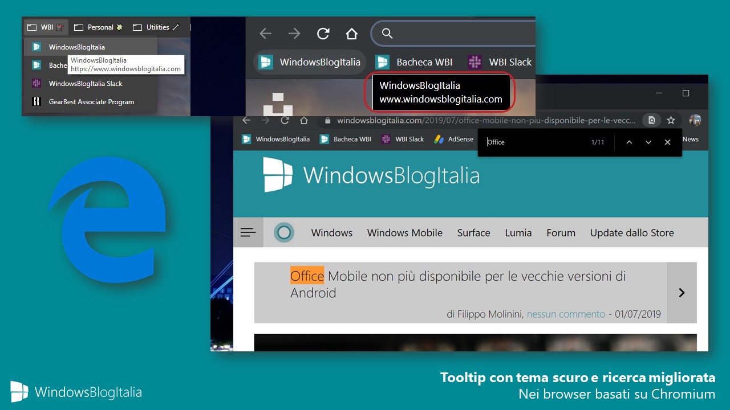
Task: Minimize the main browser window
Action: [659, 93]
